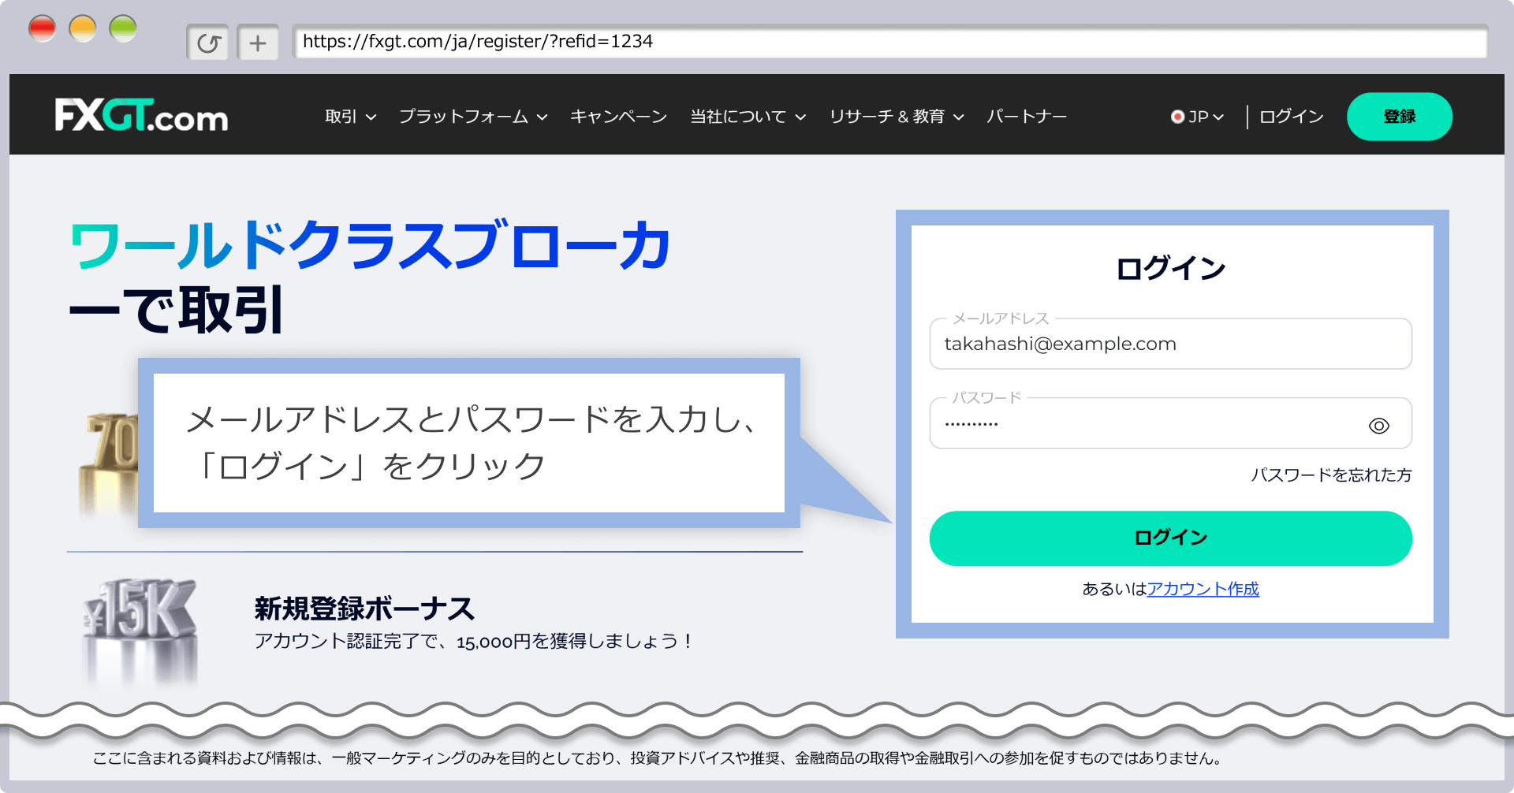Click the メールアドレス input field

click(x=1170, y=344)
